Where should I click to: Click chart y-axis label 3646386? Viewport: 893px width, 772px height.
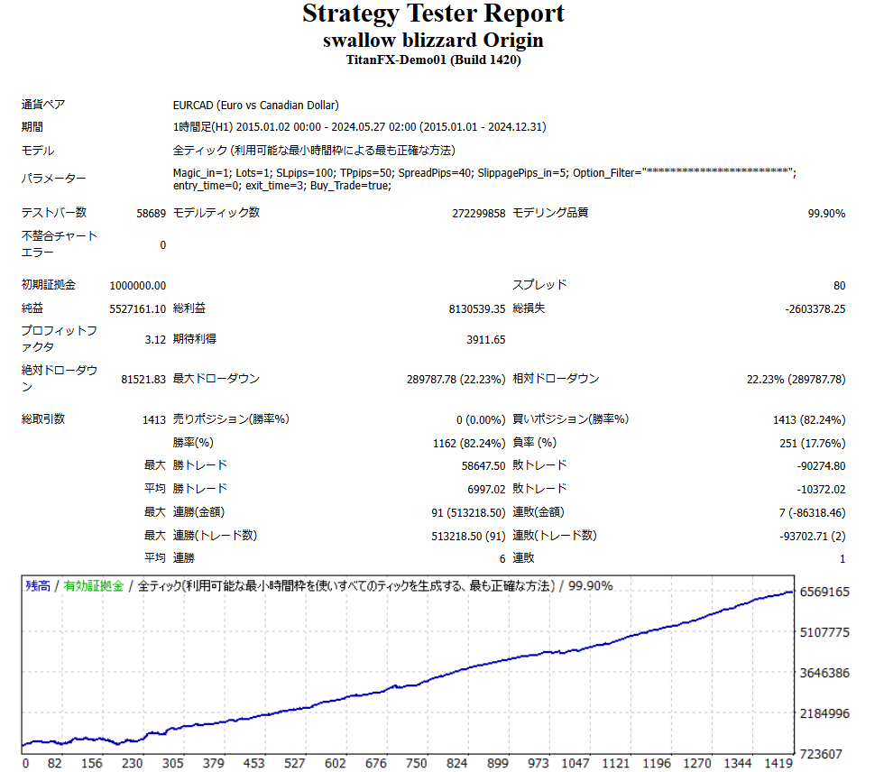[x=824, y=673]
